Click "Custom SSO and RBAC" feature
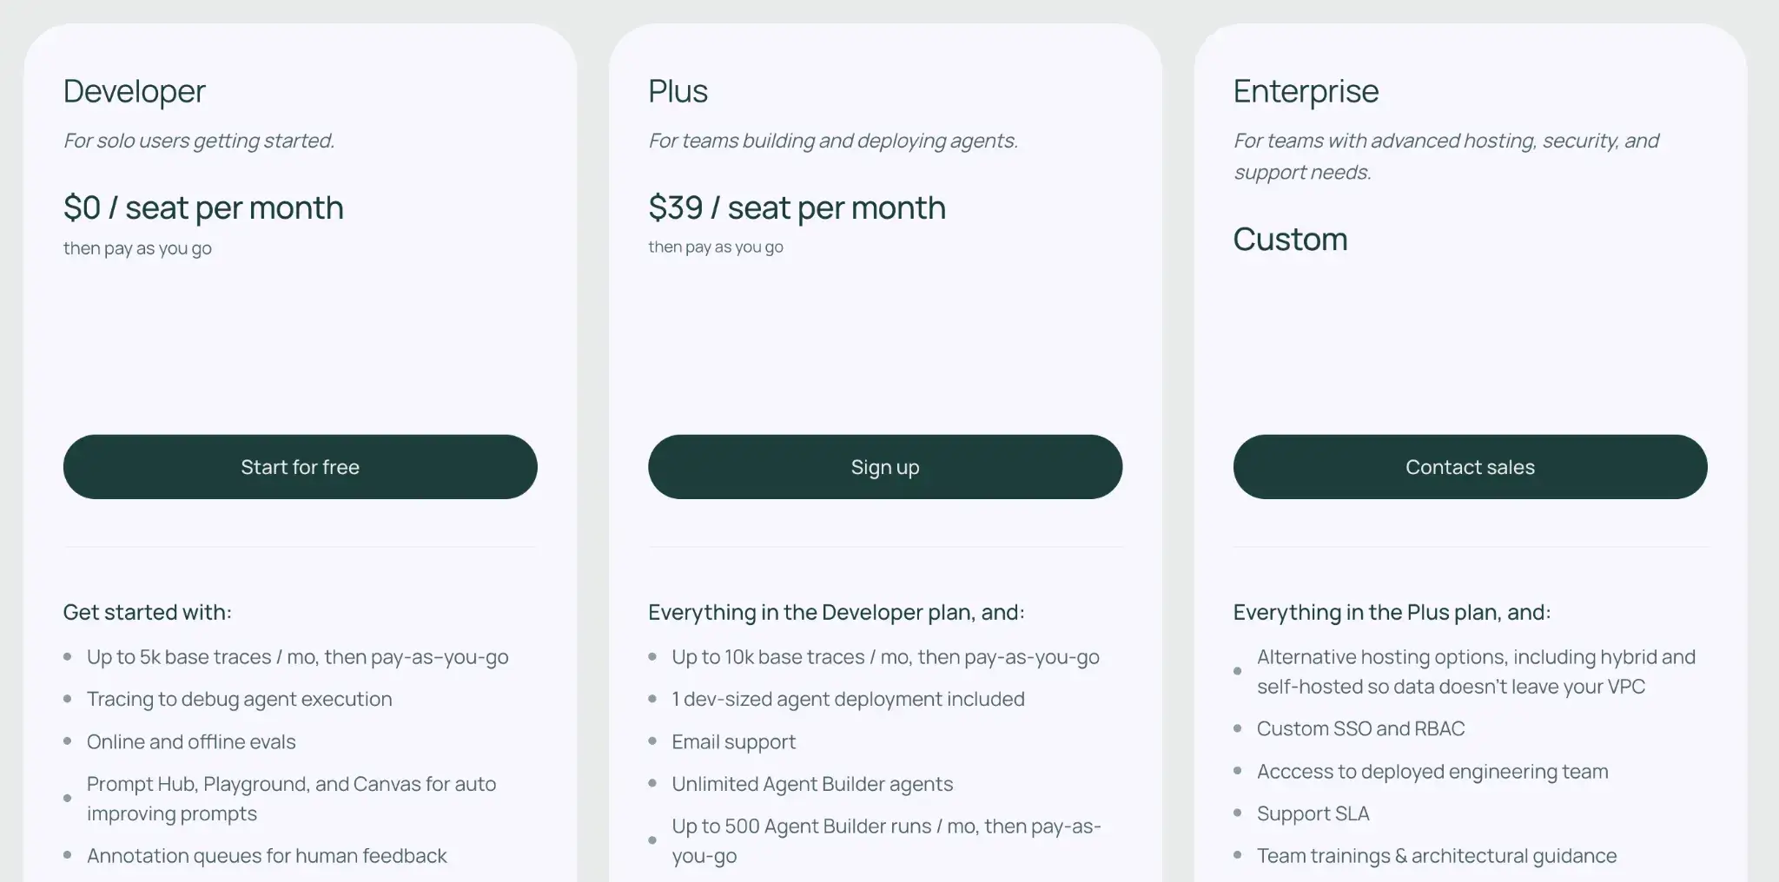Screen dimensions: 1779x882 tap(1360, 729)
